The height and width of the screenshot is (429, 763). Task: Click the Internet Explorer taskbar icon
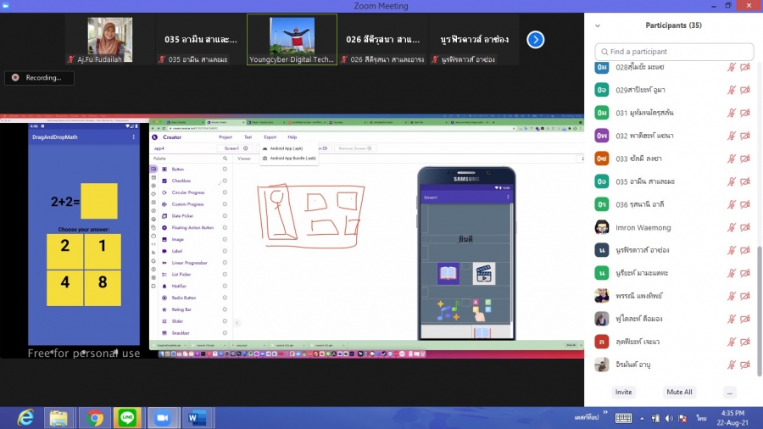point(27,417)
